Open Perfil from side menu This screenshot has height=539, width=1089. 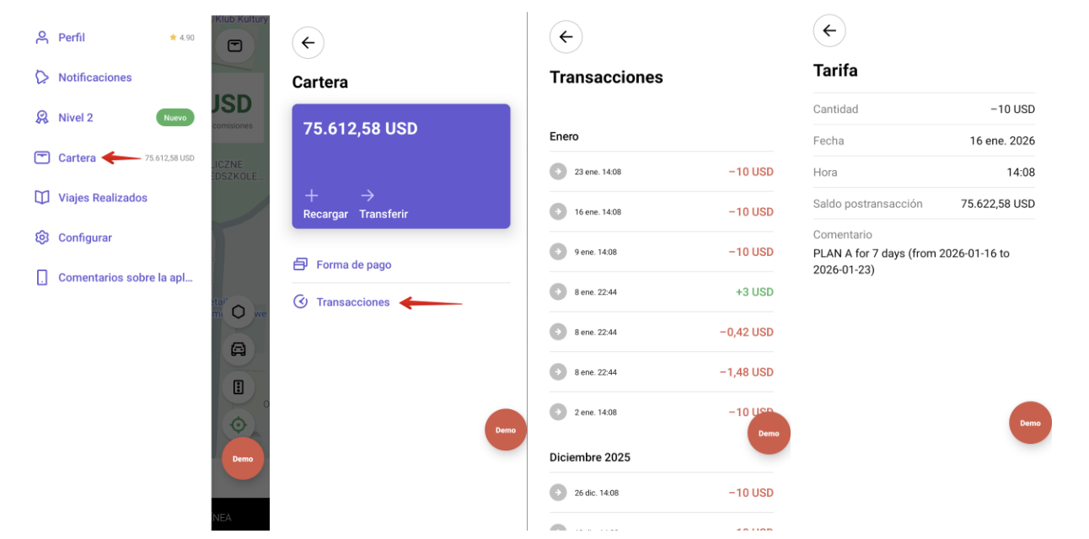pyautogui.click(x=71, y=38)
